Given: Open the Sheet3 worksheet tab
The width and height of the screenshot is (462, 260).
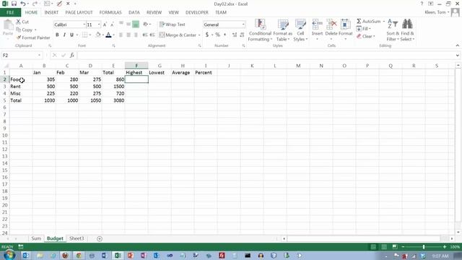Looking at the screenshot, I should pyautogui.click(x=77, y=238).
